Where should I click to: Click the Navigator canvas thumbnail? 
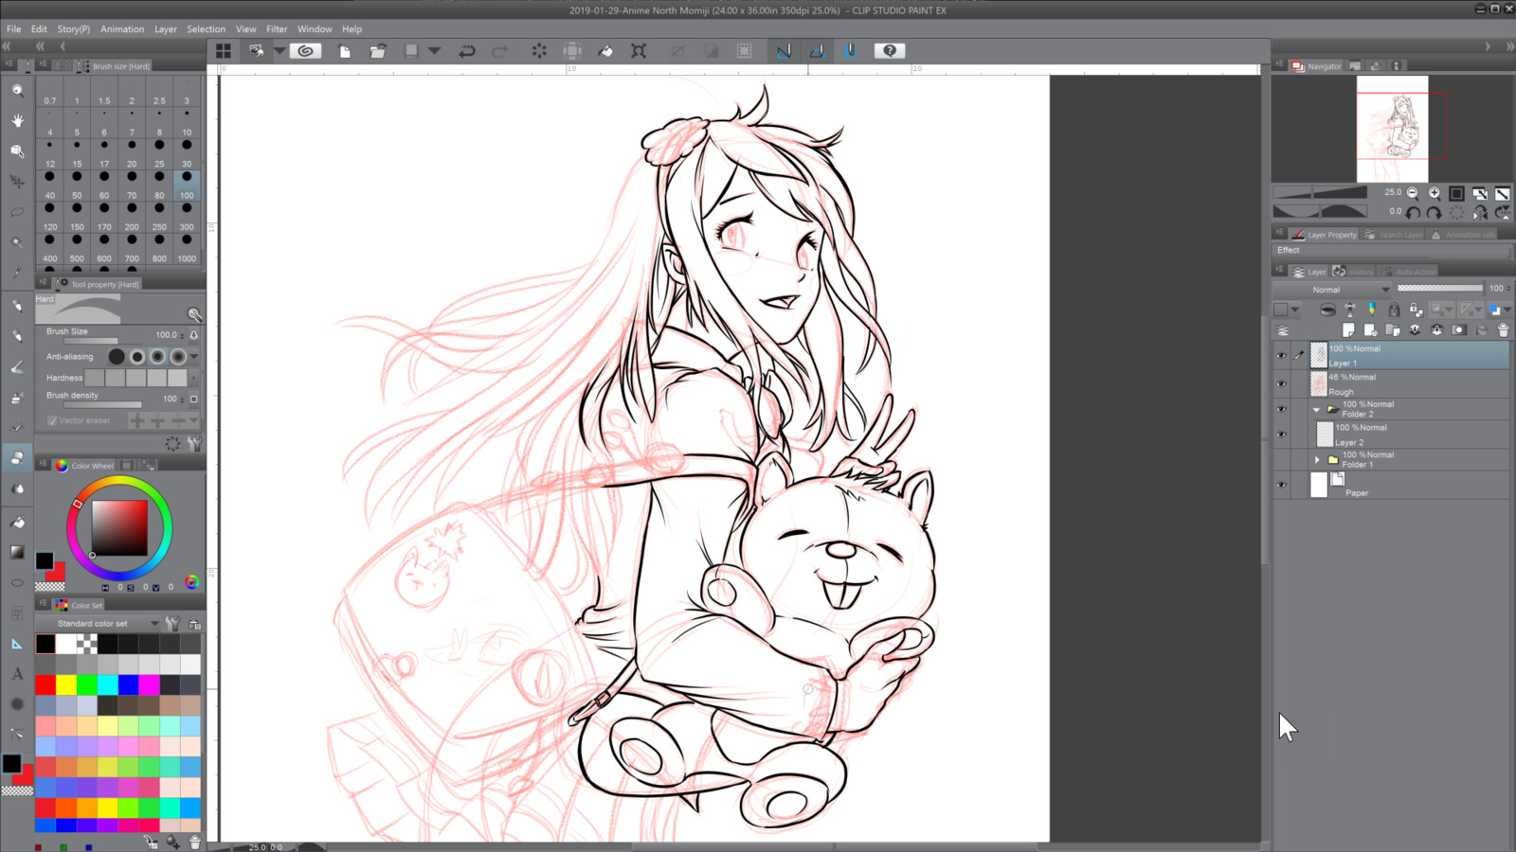pos(1392,129)
